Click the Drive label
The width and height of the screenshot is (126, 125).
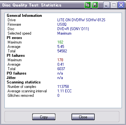[12, 20]
